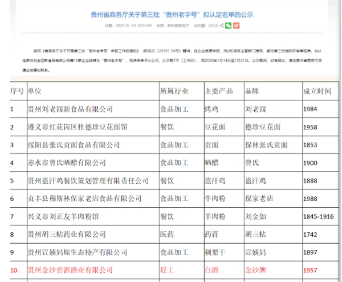Select the product cell 羊肉粉
342x282 pixels.
[x=224, y=216]
